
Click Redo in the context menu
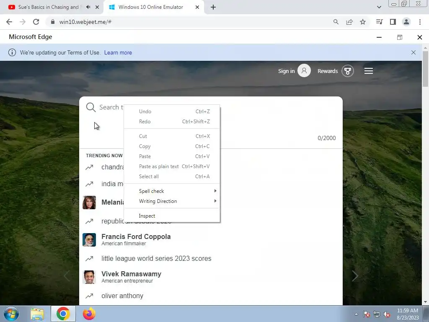click(x=172, y=122)
